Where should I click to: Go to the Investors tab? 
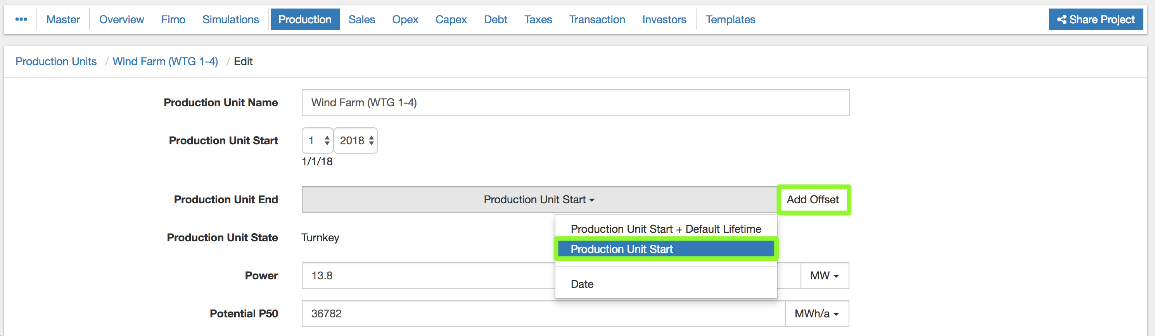664,19
